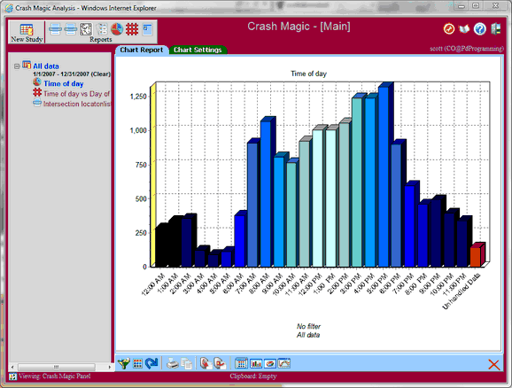Image resolution: width=512 pixels, height=388 pixels.
Task: Click the date range Clear link
Action: click(x=101, y=74)
